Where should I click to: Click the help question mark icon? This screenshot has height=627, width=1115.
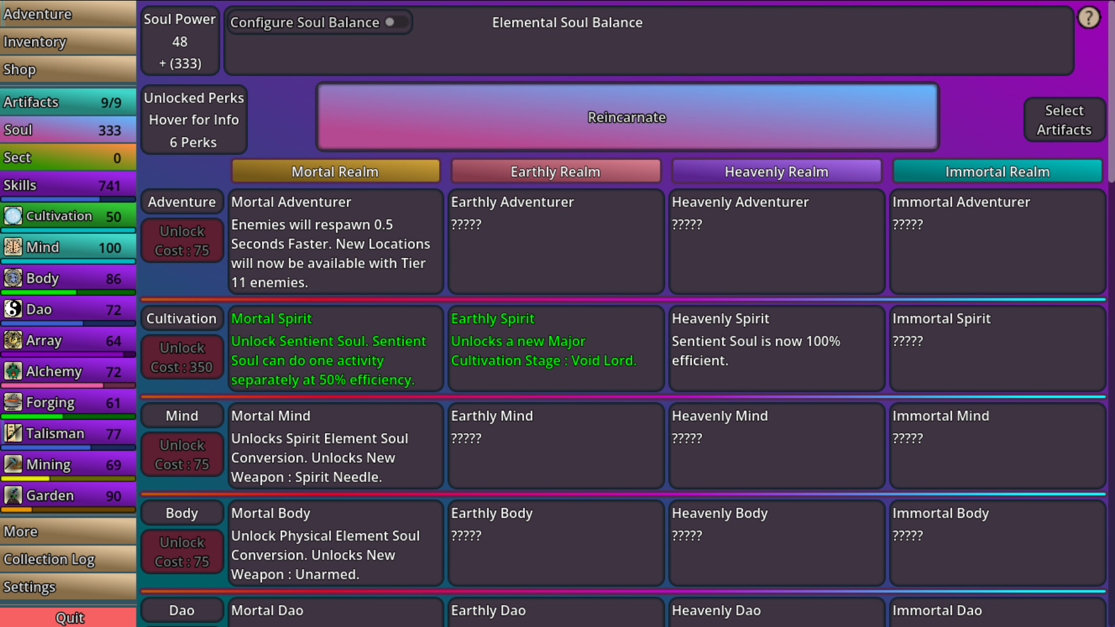click(1089, 17)
